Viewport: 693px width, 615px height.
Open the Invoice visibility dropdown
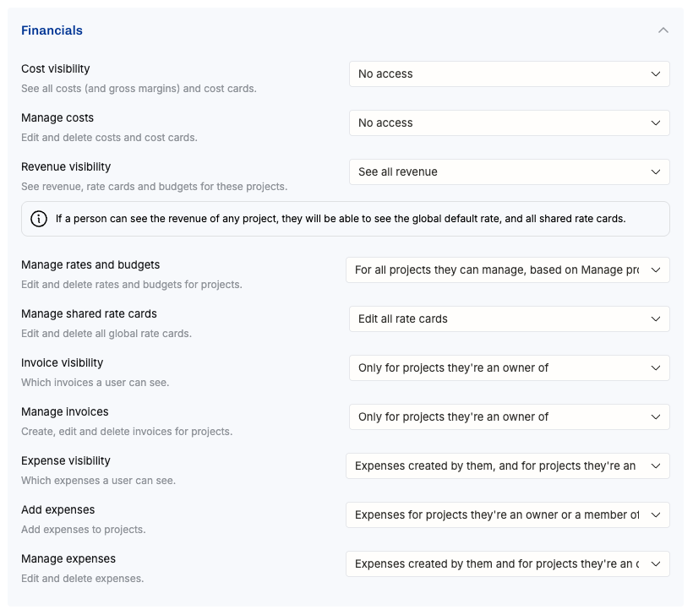tap(509, 368)
